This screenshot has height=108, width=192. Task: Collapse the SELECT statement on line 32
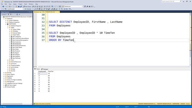(x=47, y=22)
